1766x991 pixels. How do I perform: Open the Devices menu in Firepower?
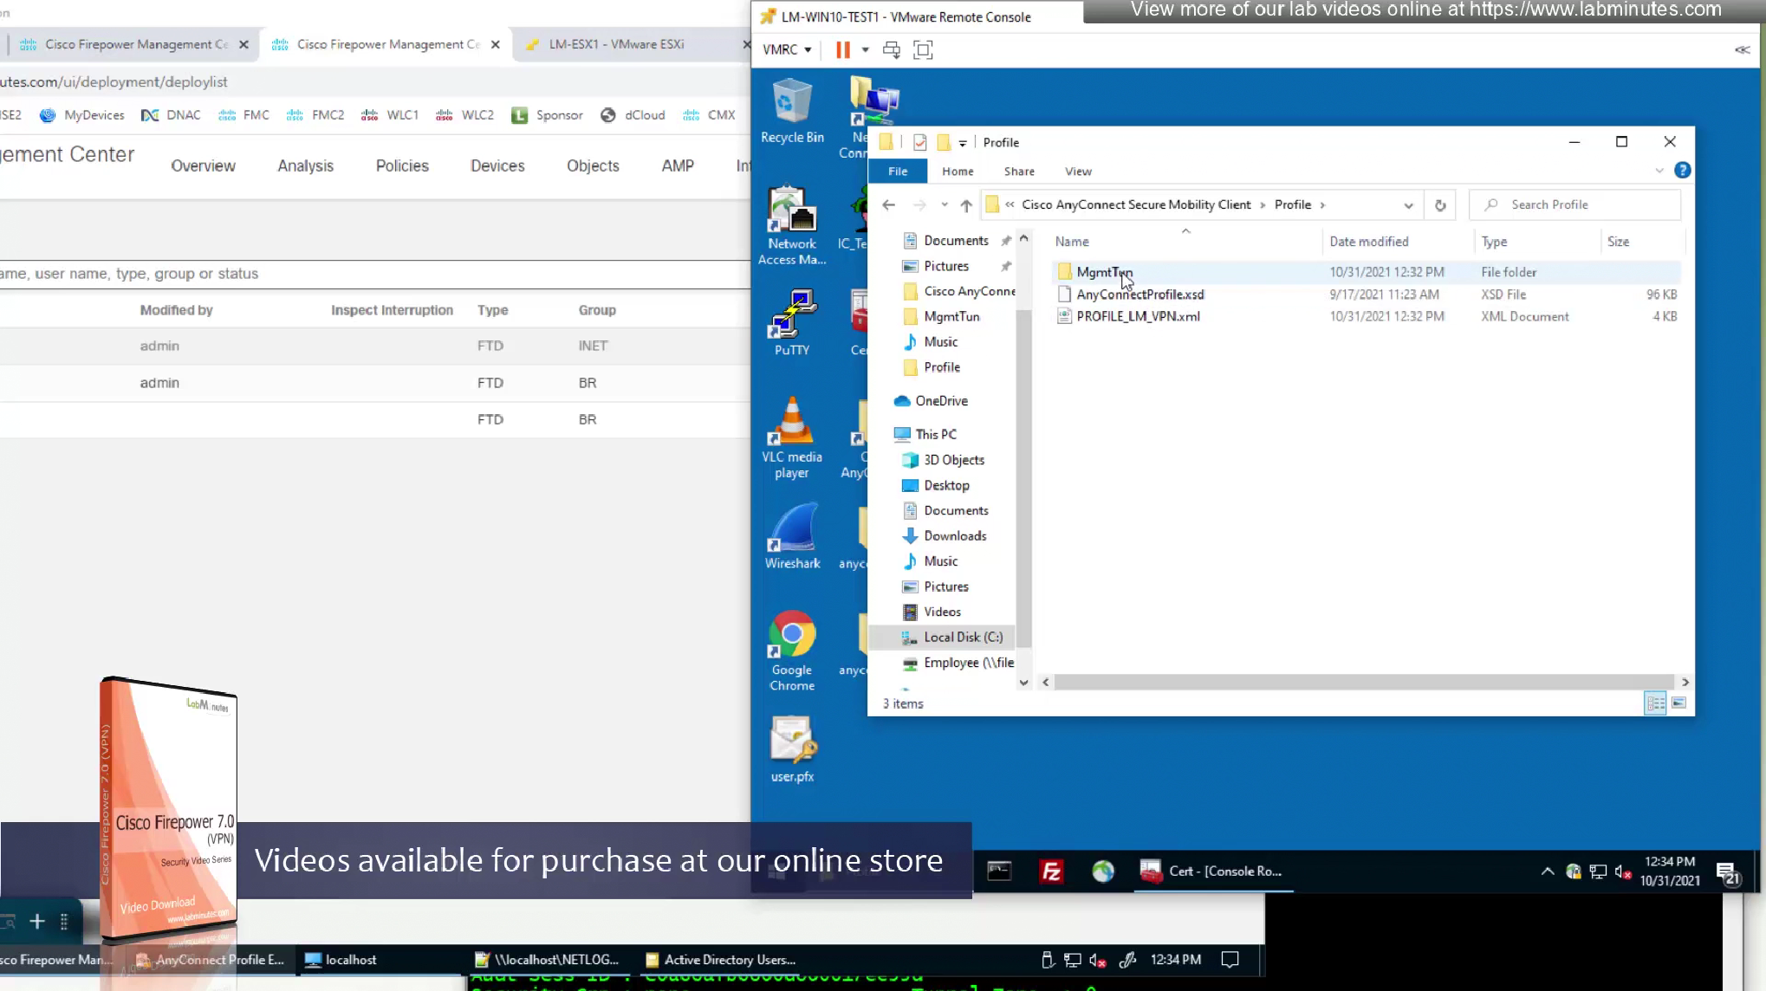click(497, 165)
